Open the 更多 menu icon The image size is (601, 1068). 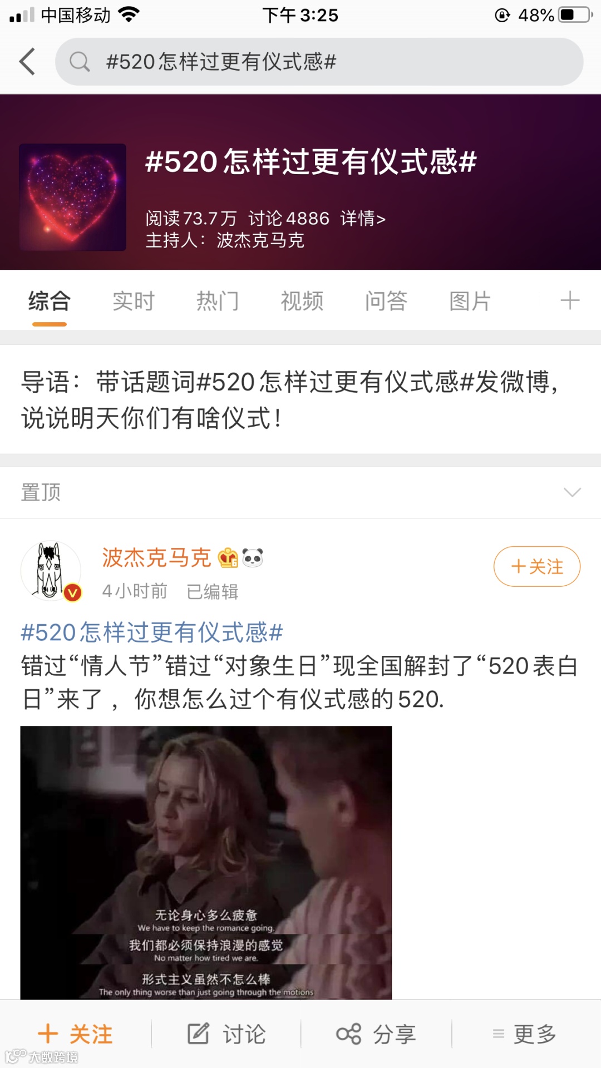pos(499,1034)
